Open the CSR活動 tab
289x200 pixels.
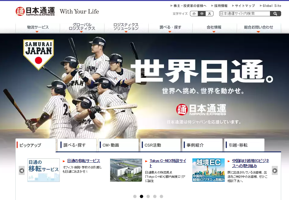coord(160,145)
